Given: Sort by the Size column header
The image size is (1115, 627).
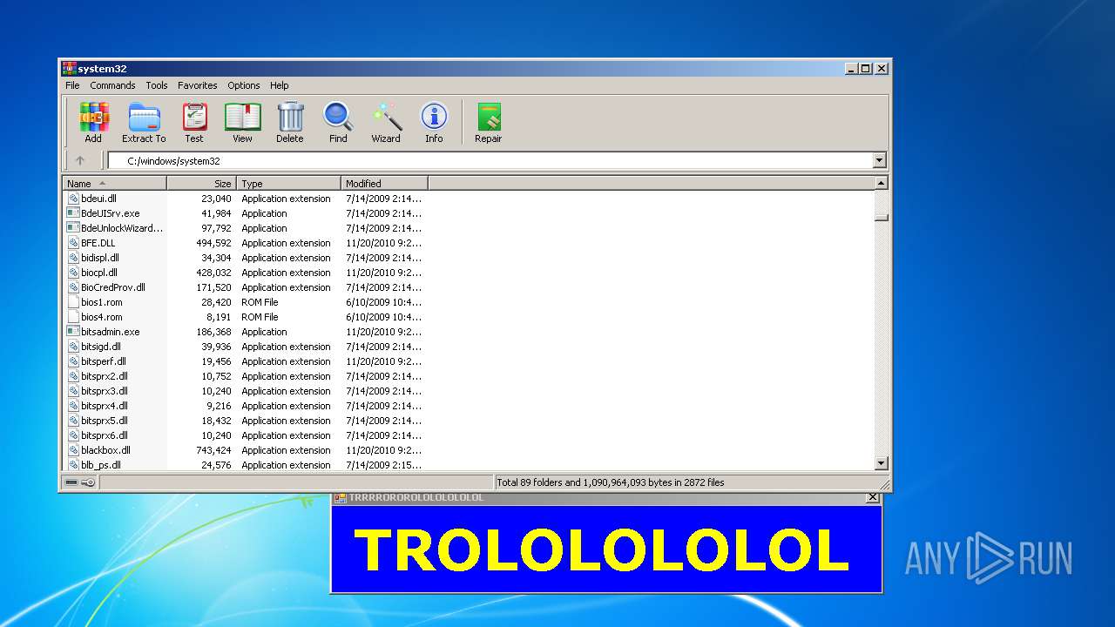Looking at the screenshot, I should coord(201,184).
